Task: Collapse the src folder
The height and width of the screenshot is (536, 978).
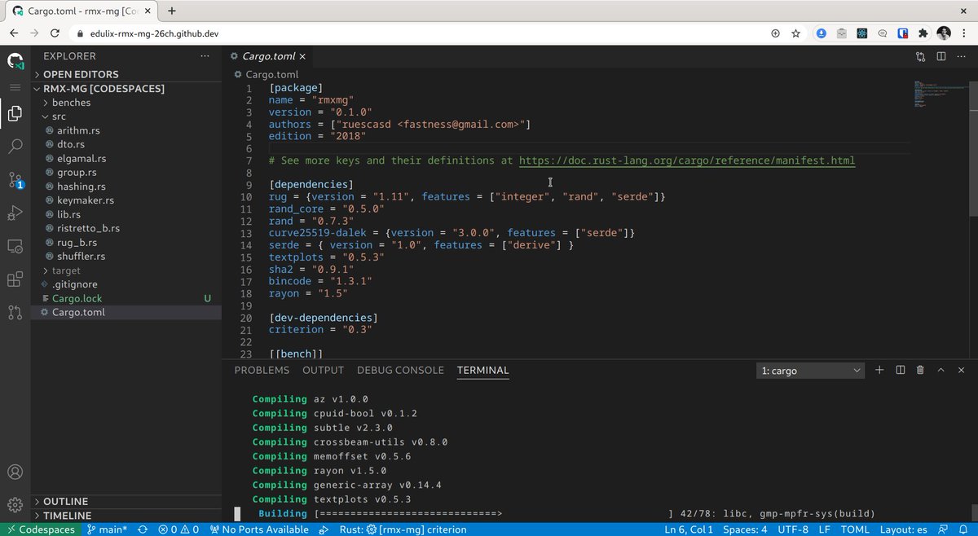Action: pos(126,116)
